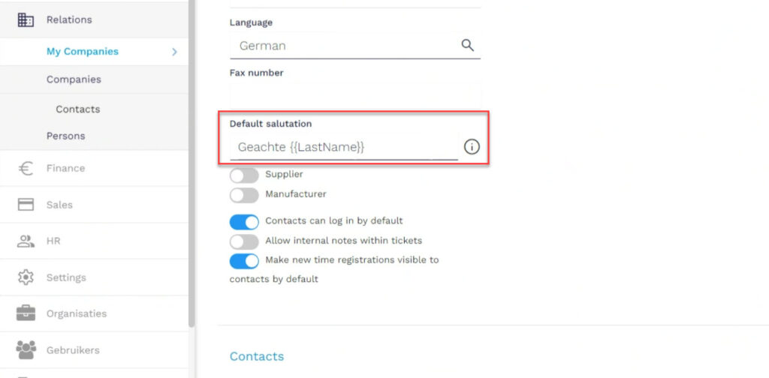
Task: Open the Language German lookup field
Action: click(x=354, y=46)
